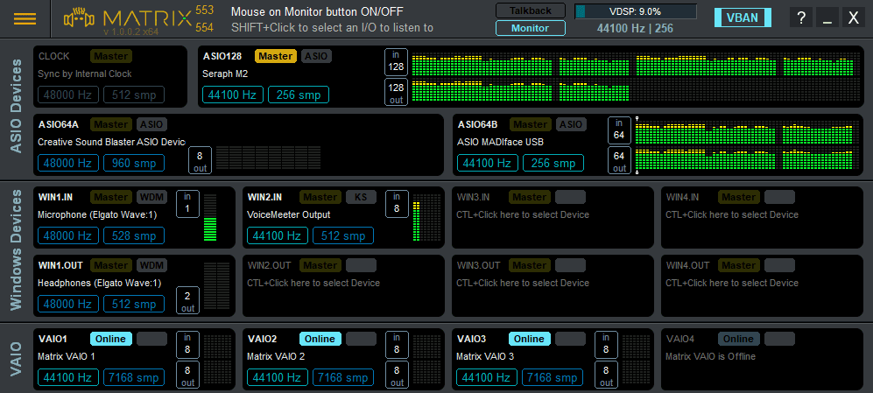
Task: Open the VBAN settings button
Action: click(x=743, y=18)
